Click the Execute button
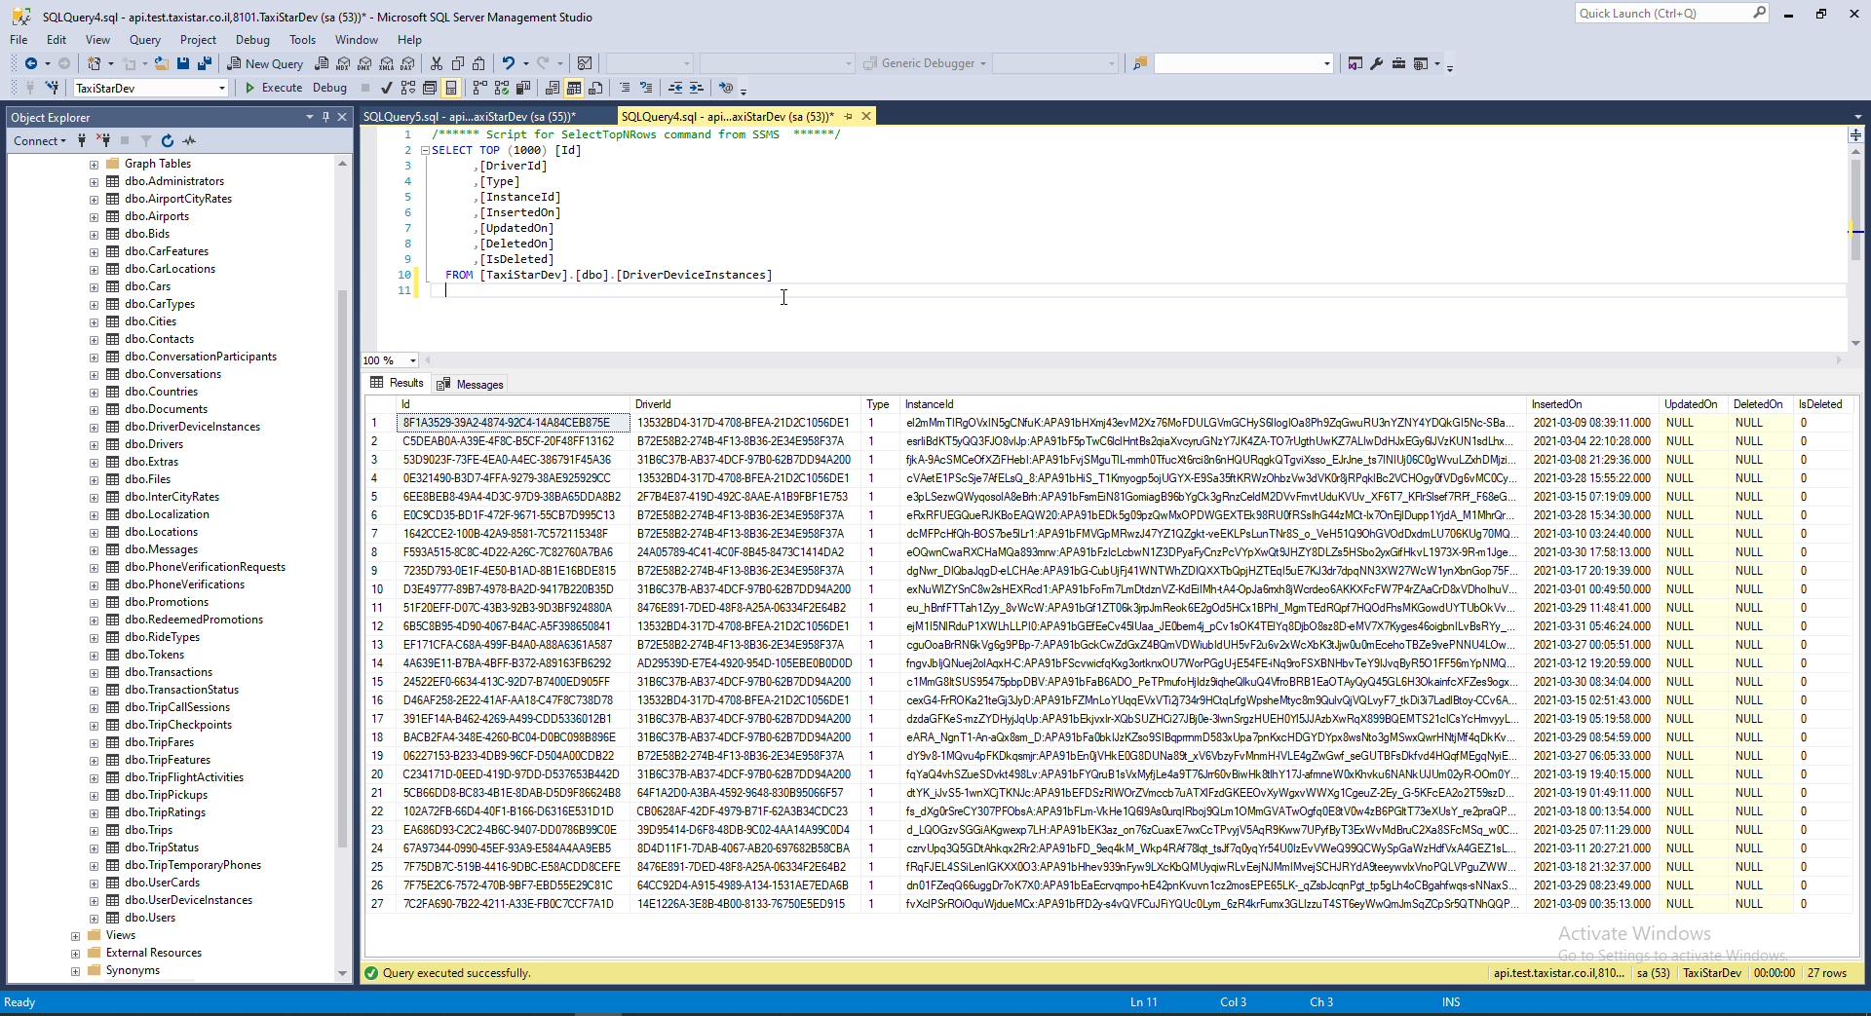 [x=273, y=88]
